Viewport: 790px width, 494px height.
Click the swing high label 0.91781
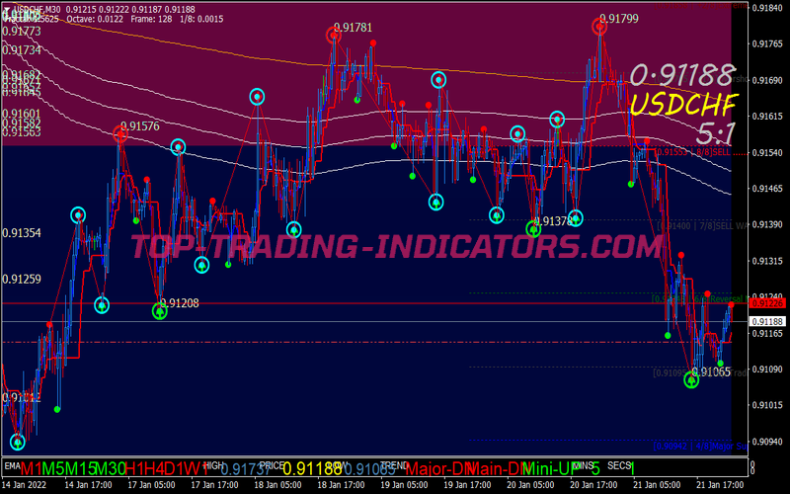(x=354, y=28)
